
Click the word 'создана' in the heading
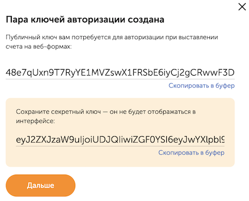point(146,20)
